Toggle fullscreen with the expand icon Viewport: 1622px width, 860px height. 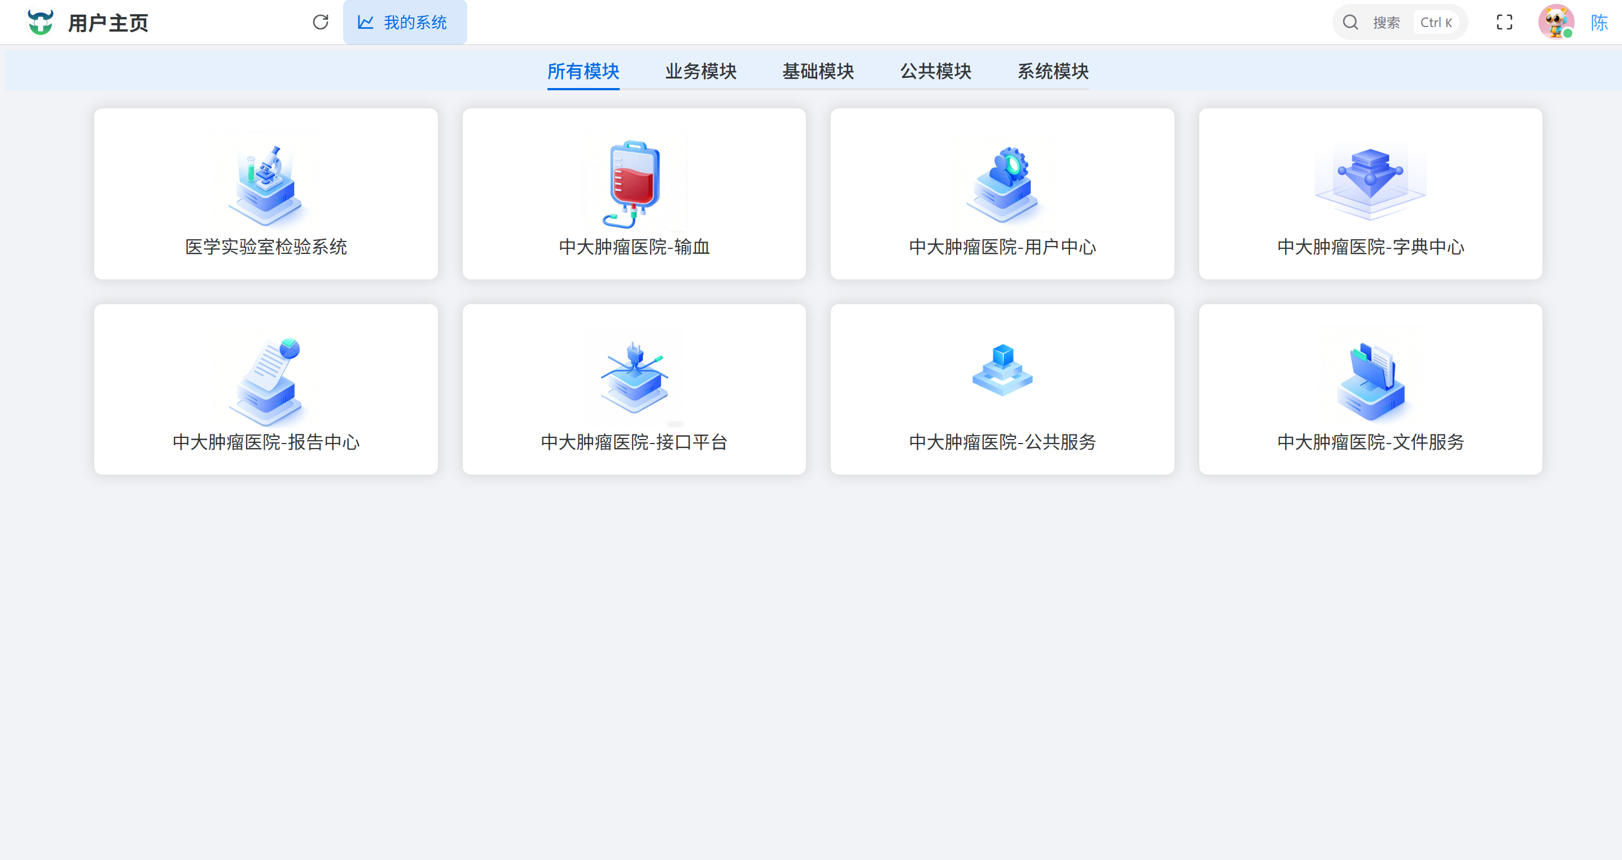[1504, 22]
